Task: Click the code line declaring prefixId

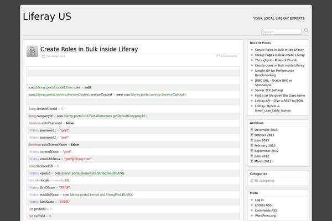Action: [x=133, y=209]
